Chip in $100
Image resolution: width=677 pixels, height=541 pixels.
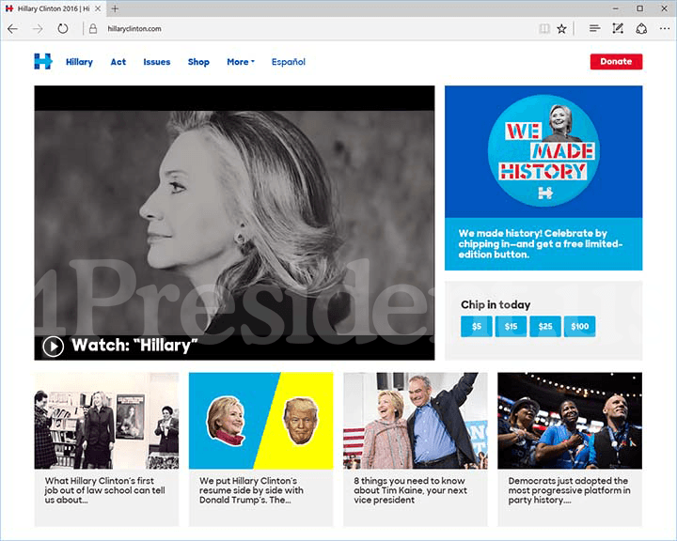pos(579,326)
